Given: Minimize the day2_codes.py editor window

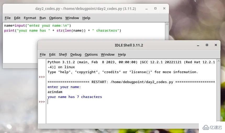Looking at the screenshot, I should click(x=147, y=9).
